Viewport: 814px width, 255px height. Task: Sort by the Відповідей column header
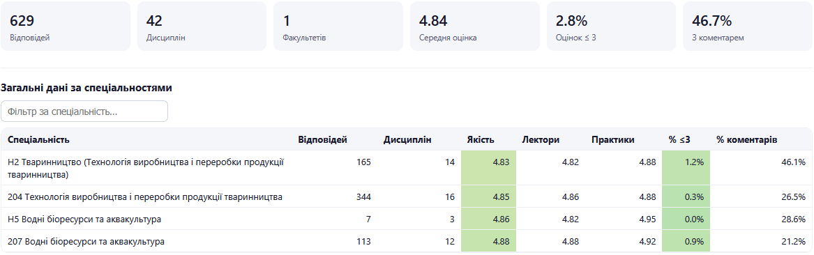coord(322,139)
